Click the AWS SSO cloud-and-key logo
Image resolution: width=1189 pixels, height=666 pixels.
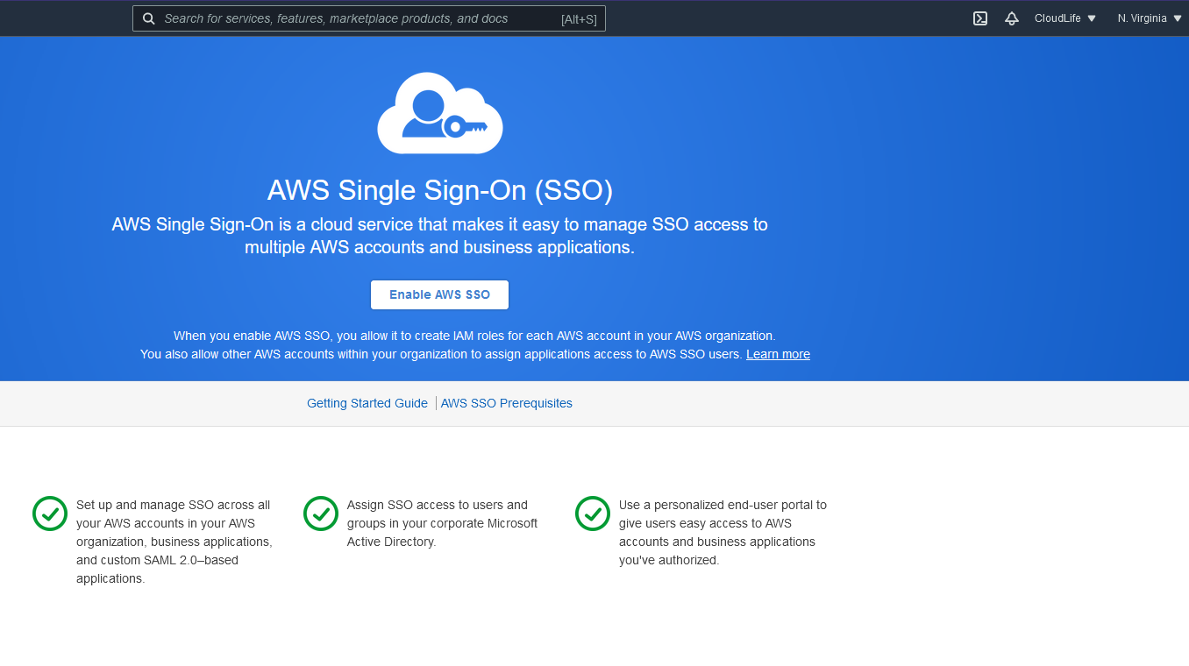[439, 112]
